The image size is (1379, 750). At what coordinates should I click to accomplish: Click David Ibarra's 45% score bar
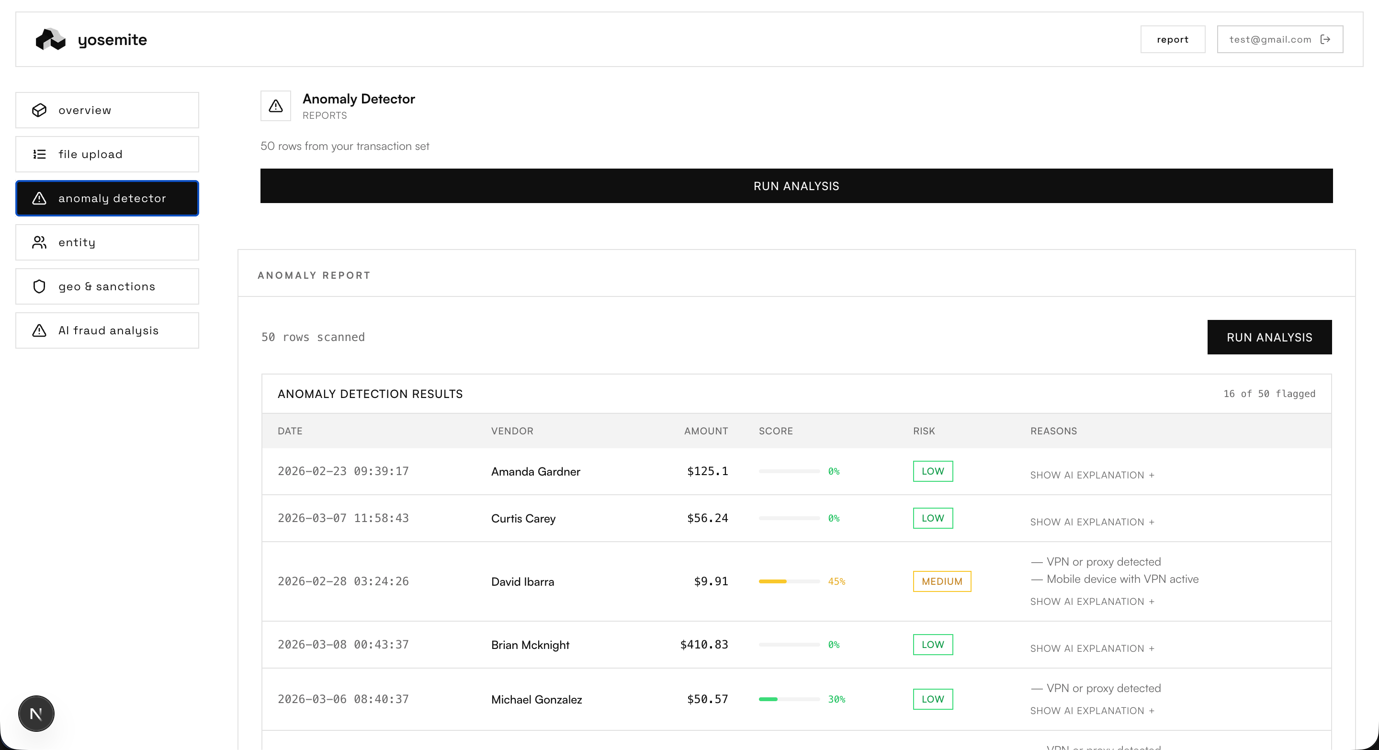click(789, 581)
